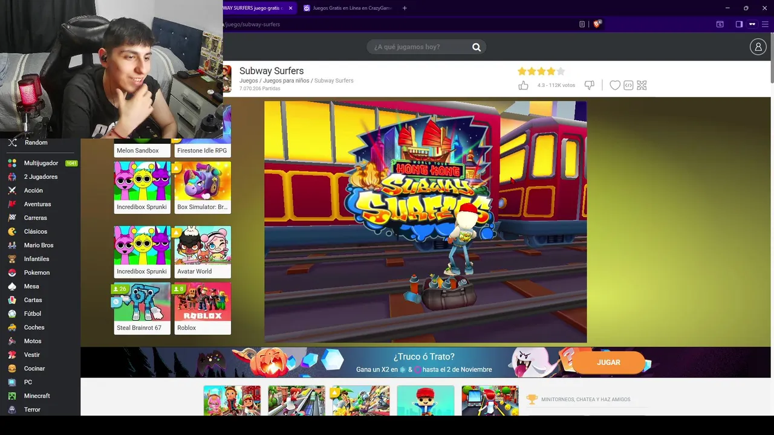This screenshot has width=774, height=435.
Task: Select the Fútbol ball icon
Action: [12, 314]
